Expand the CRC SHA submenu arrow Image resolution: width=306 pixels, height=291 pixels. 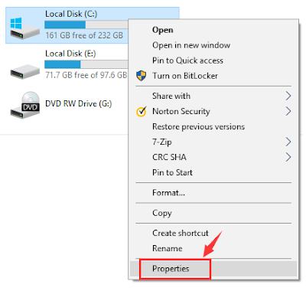click(288, 157)
